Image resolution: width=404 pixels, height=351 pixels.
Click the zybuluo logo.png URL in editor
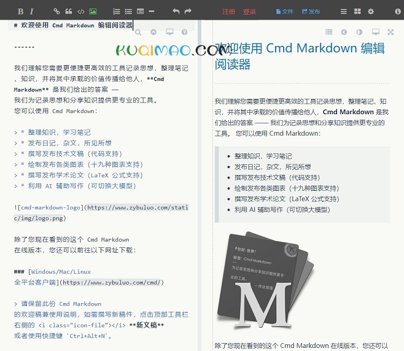pyautogui.click(x=101, y=213)
